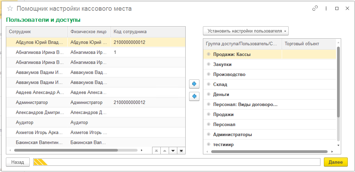
Task: Expand the Персонал group
Action: 208,124
